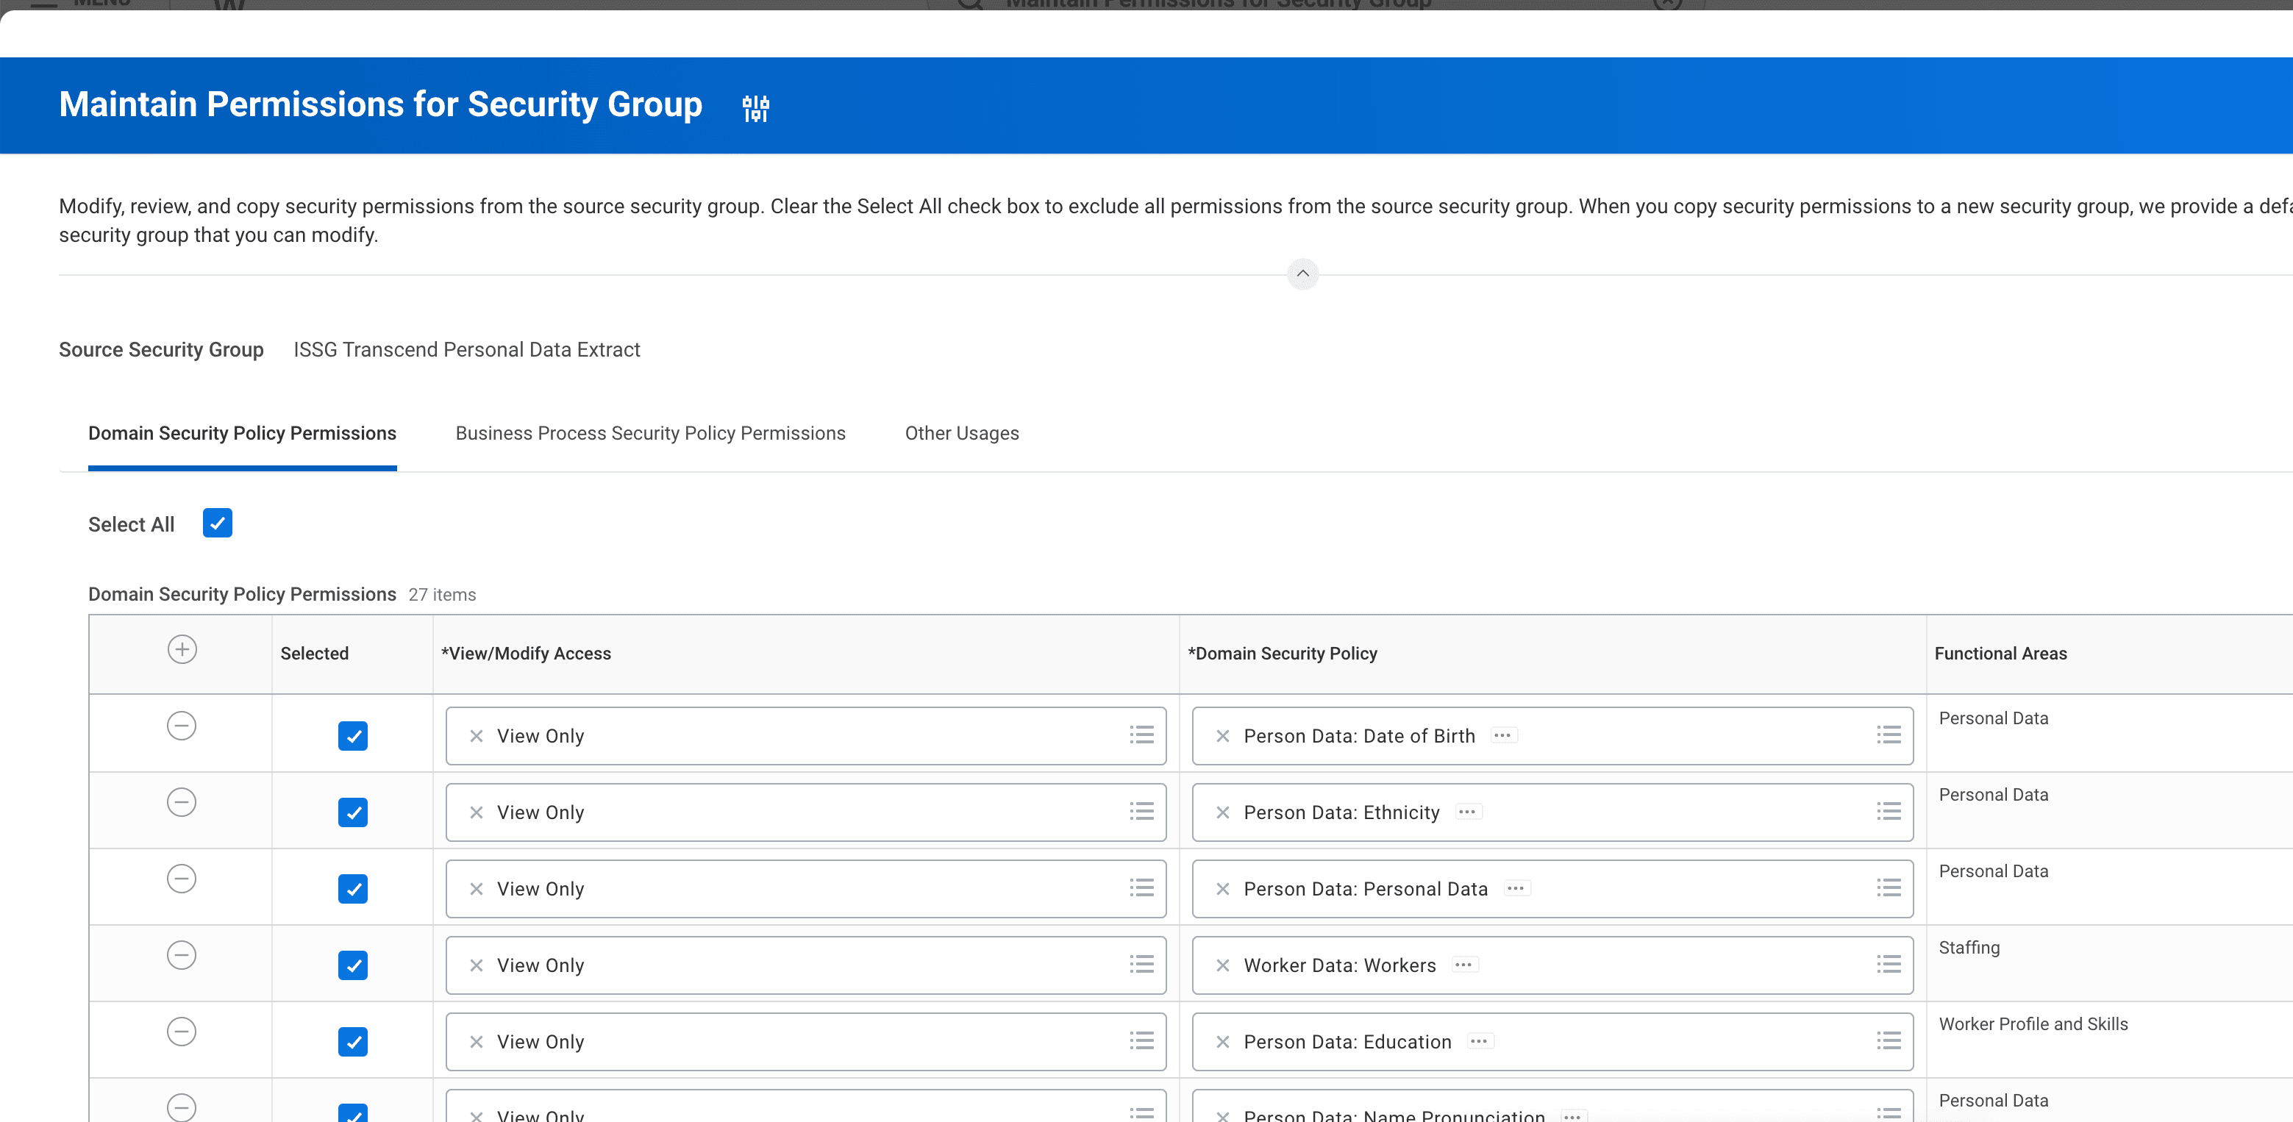Viewport: 2293px width, 1122px height.
Task: Click the search magnifier icon at the top
Action: pos(972,4)
